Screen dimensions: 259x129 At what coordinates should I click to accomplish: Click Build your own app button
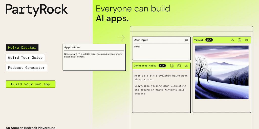(31, 84)
